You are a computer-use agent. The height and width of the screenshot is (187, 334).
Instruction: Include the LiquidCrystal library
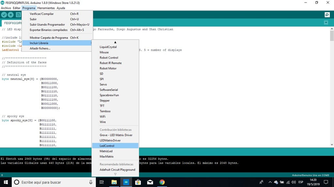pos(115,47)
